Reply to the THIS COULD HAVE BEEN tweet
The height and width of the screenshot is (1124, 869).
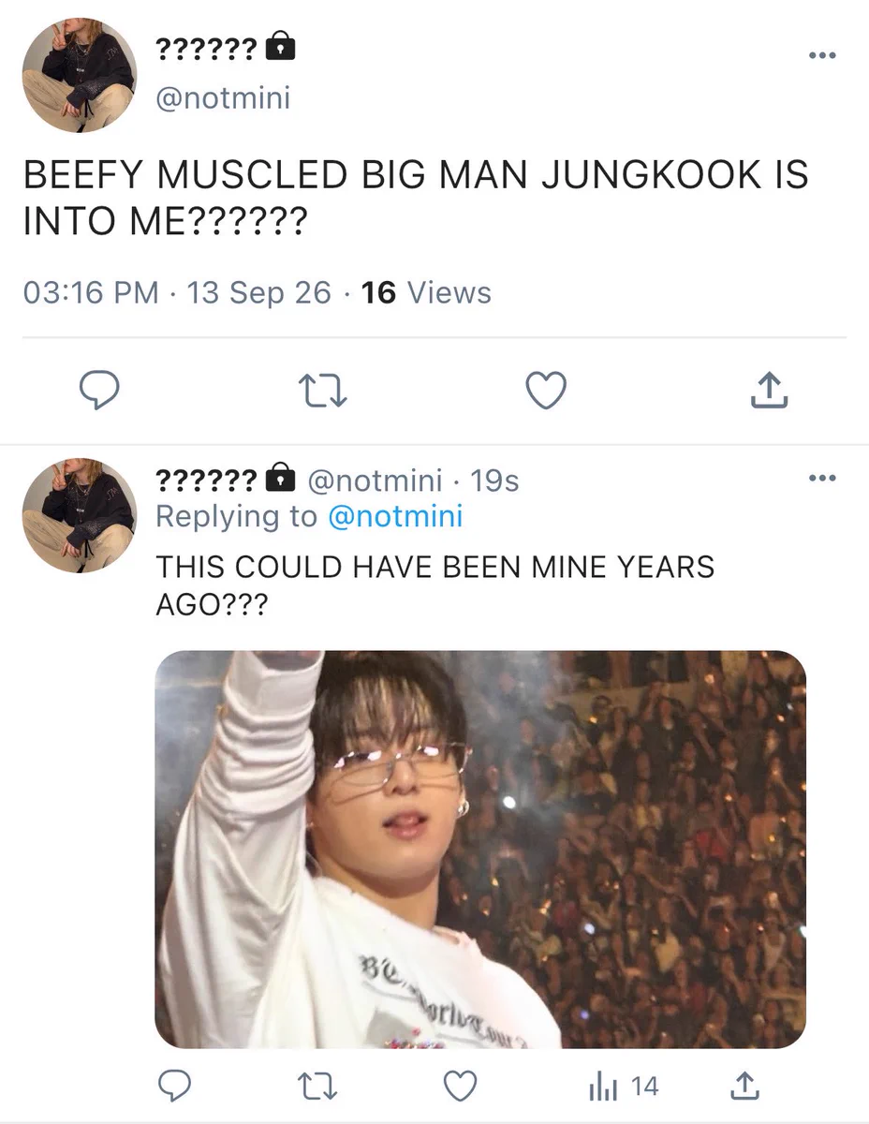(x=172, y=1087)
